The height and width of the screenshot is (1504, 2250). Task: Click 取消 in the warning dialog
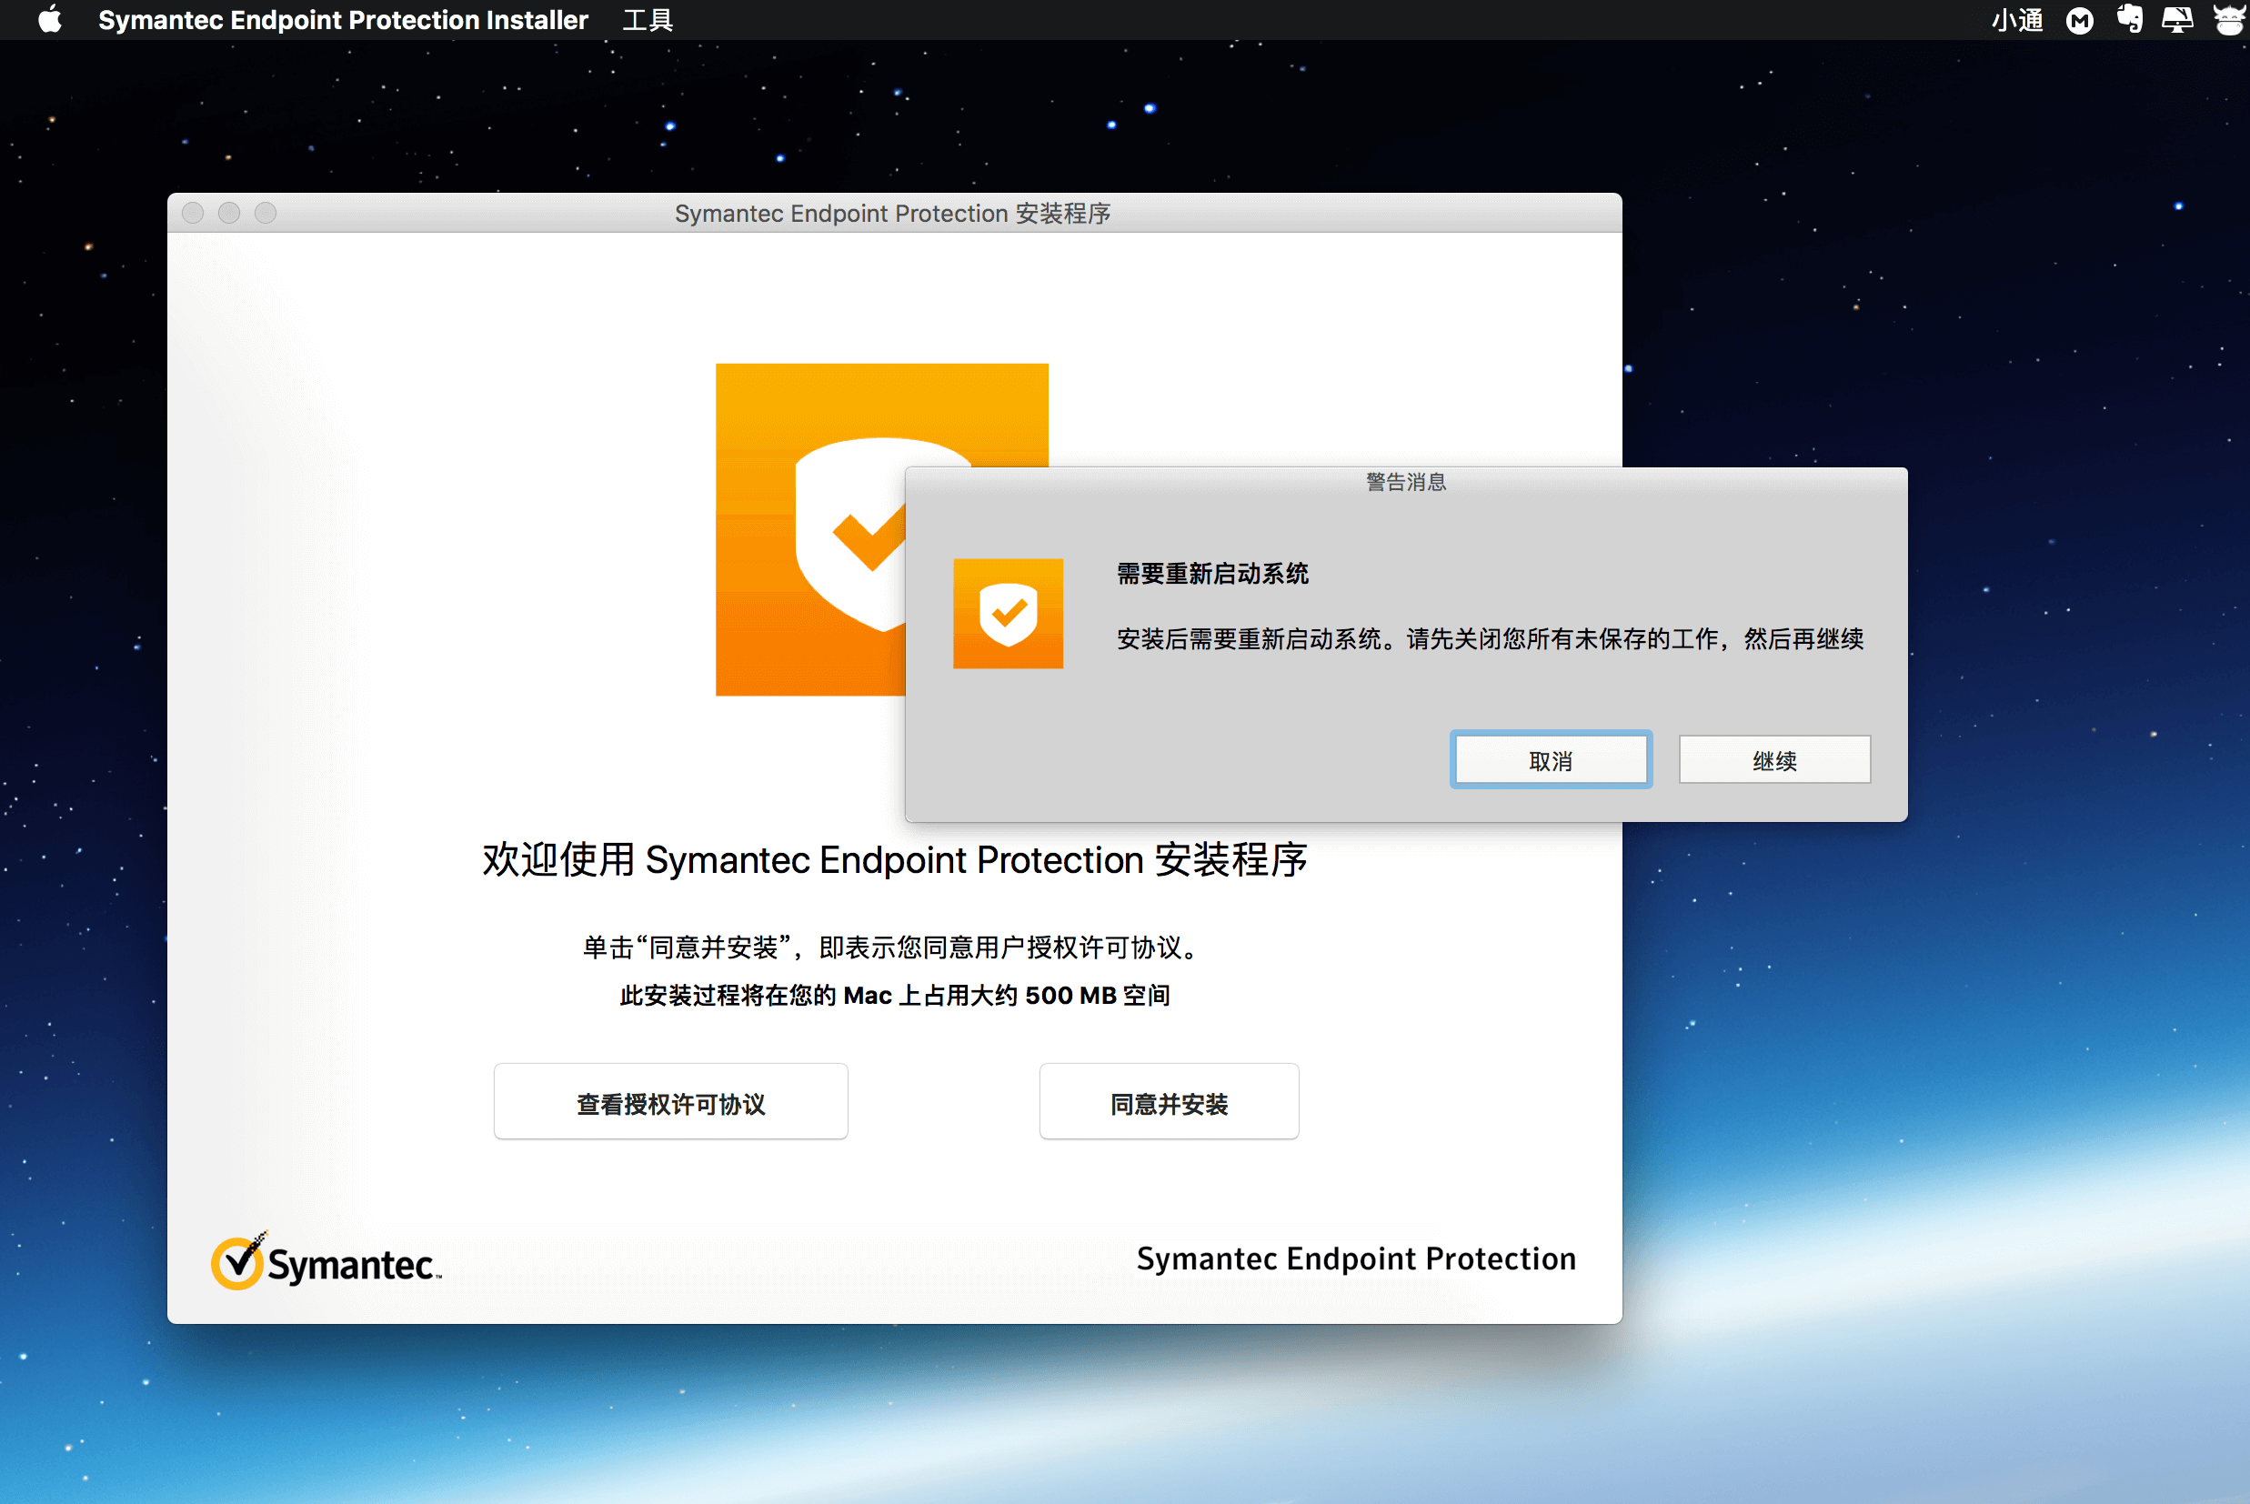pyautogui.click(x=1550, y=759)
